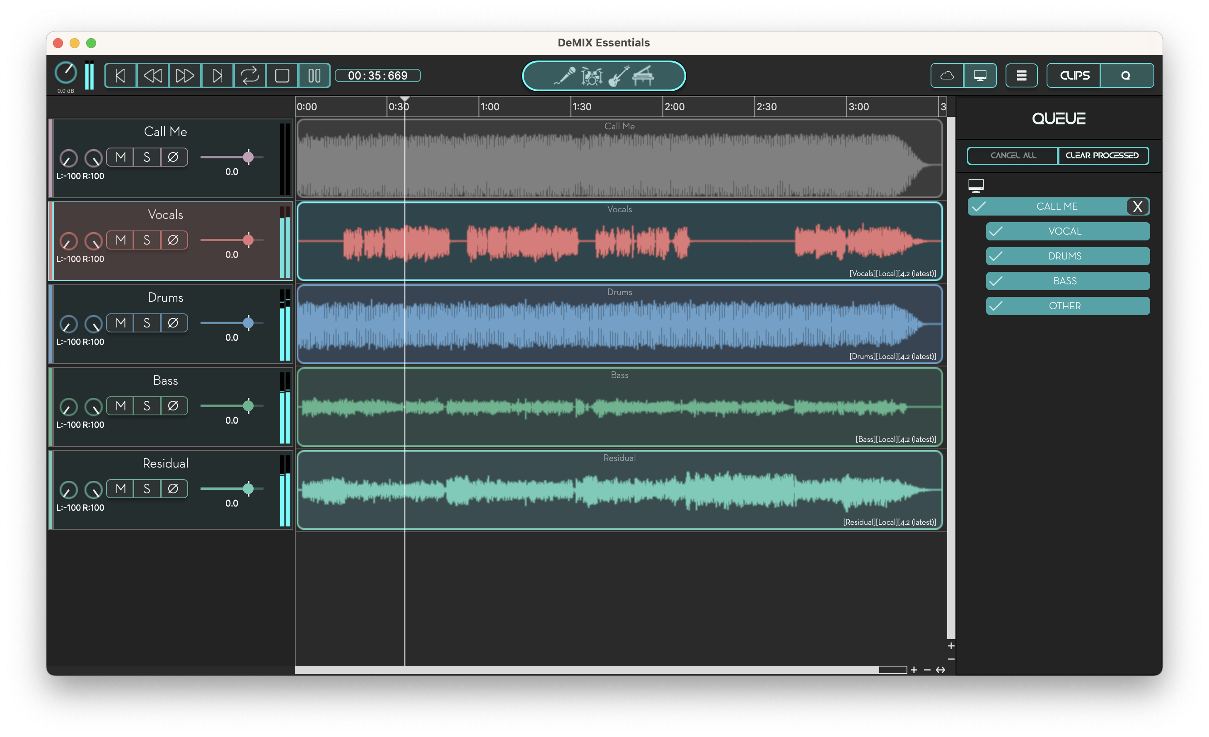Drag the volume slider on the Residual track
Image resolution: width=1209 pixels, height=737 pixels.
pos(248,489)
